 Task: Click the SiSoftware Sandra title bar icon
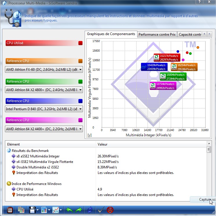[5, 3]
